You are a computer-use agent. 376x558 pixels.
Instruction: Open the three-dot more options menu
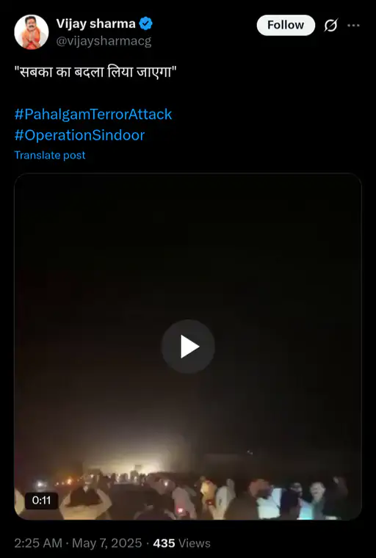(x=353, y=25)
